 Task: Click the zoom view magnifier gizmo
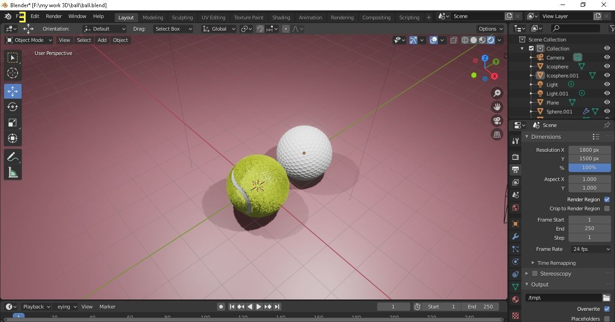(x=497, y=93)
